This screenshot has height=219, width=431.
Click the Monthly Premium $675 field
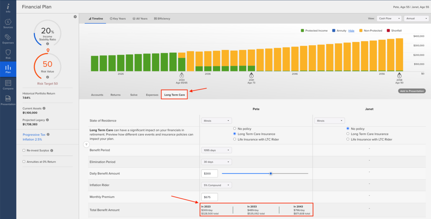tap(209, 197)
